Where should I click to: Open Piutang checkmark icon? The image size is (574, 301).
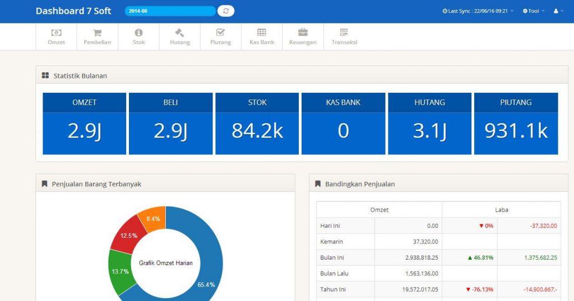coord(220,32)
